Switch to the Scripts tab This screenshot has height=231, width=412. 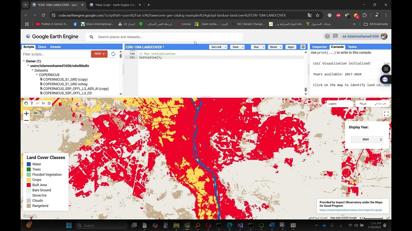click(29, 47)
